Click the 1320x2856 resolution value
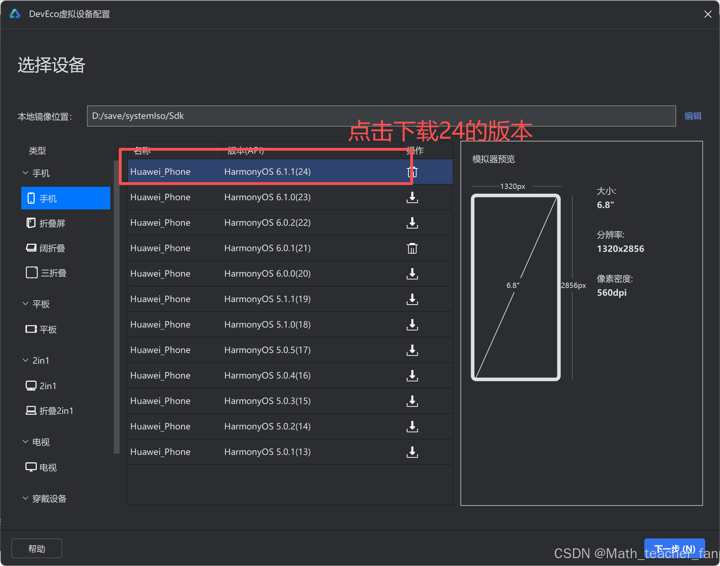Screen dimensions: 720x566 [x=620, y=249]
